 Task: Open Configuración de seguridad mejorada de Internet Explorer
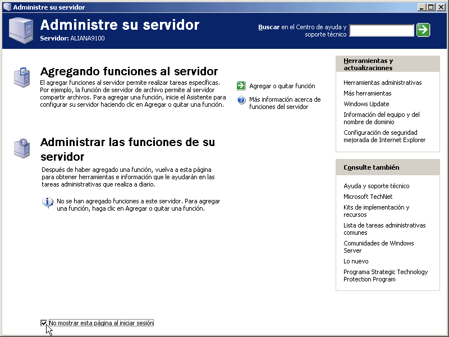(x=384, y=136)
